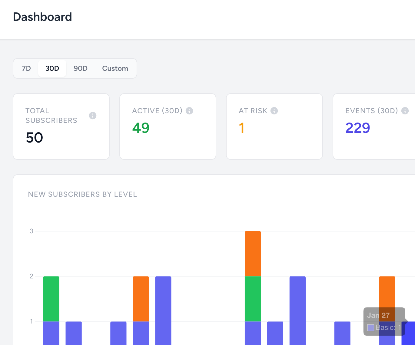This screenshot has width=415, height=345.
Task: Switch to the 7D time range
Action: (26, 68)
